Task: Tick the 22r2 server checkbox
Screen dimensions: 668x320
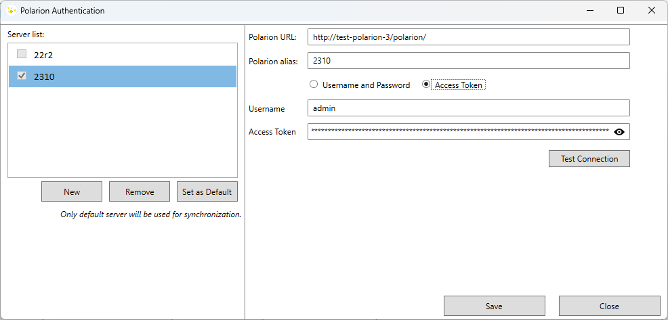Action: click(22, 54)
